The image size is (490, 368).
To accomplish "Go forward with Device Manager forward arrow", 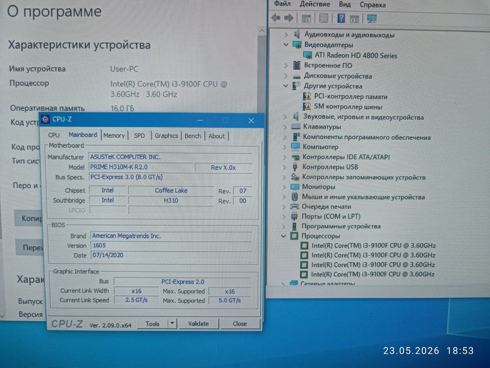I will coord(288,18).
